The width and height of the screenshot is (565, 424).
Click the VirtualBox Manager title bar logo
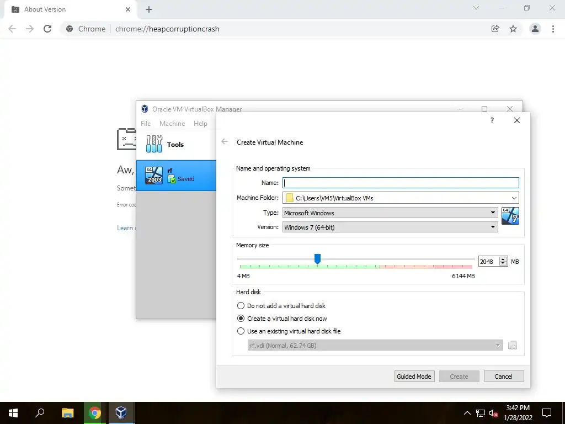(x=145, y=109)
